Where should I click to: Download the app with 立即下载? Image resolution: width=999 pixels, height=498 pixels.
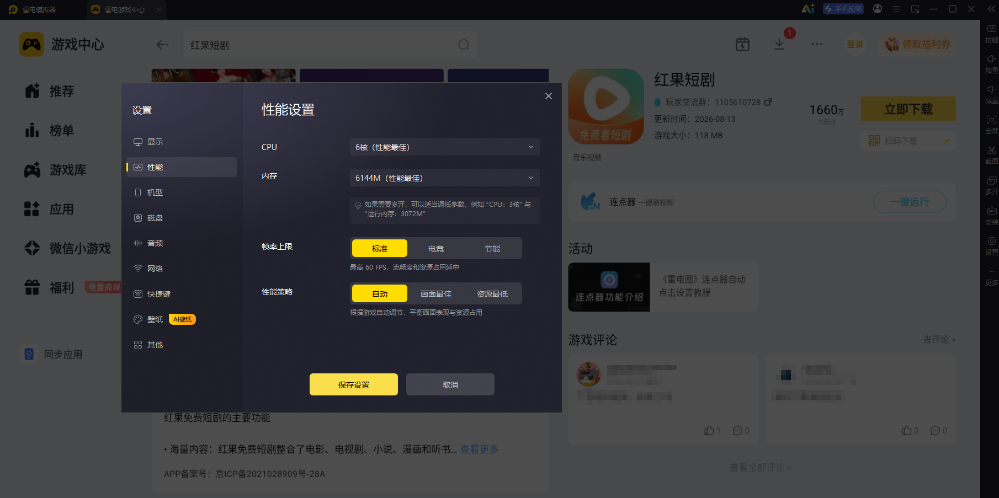click(x=908, y=109)
